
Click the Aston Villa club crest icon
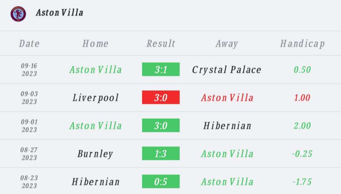tap(18, 14)
